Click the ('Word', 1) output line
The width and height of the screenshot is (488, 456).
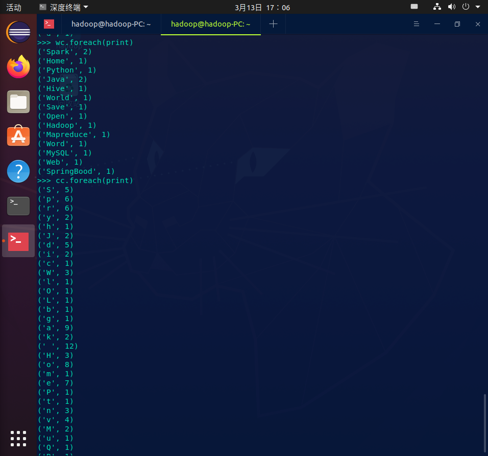pos(62,144)
